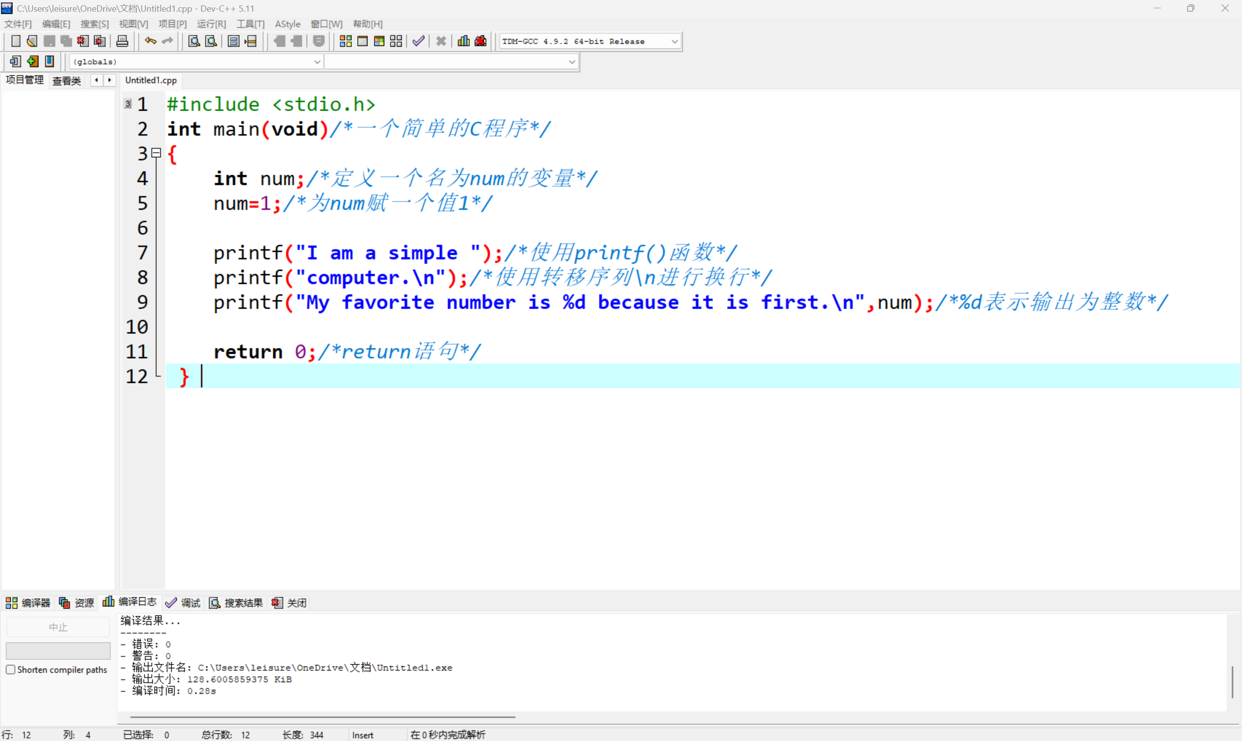This screenshot has width=1242, height=741.
Task: Undo the last edit
Action: coord(149,41)
